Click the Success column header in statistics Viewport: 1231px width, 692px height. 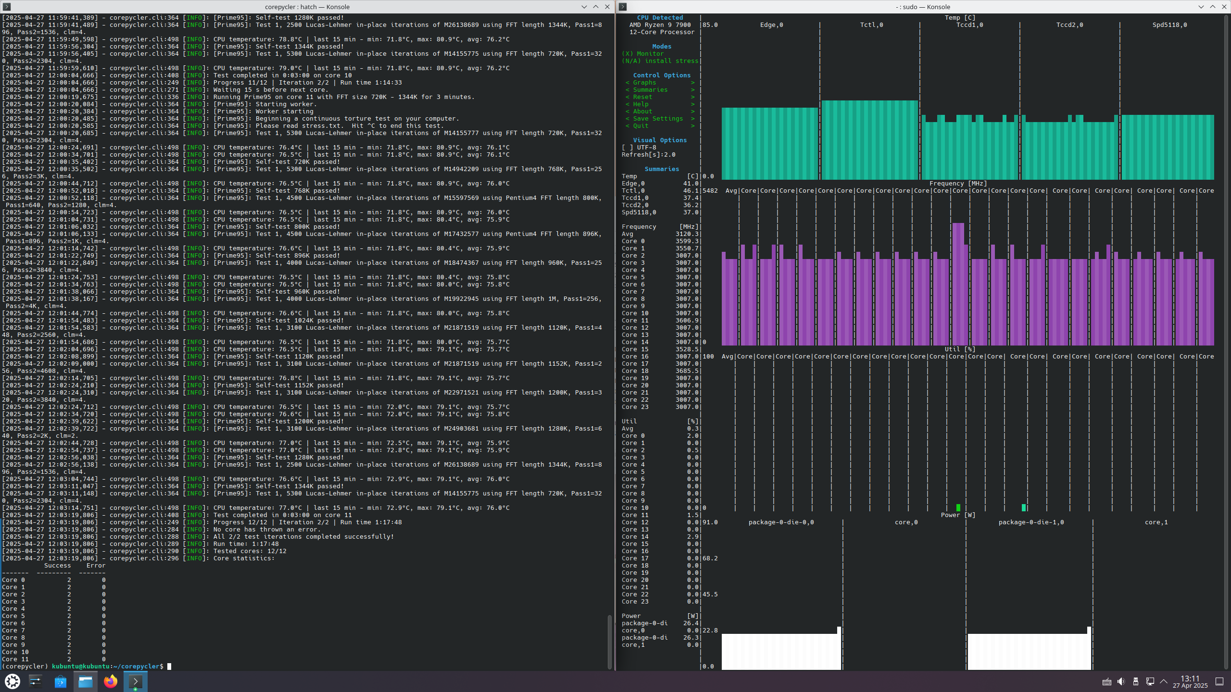coord(57,566)
